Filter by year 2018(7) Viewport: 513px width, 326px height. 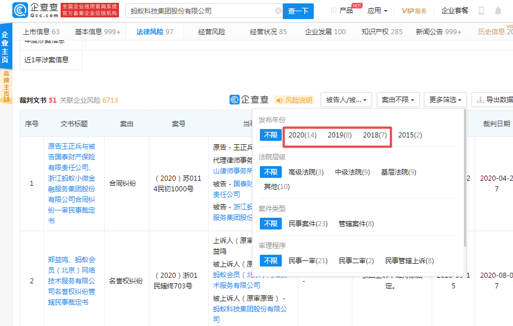tap(374, 135)
